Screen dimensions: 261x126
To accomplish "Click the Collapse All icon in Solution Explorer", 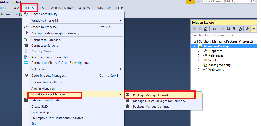I will [234, 29].
